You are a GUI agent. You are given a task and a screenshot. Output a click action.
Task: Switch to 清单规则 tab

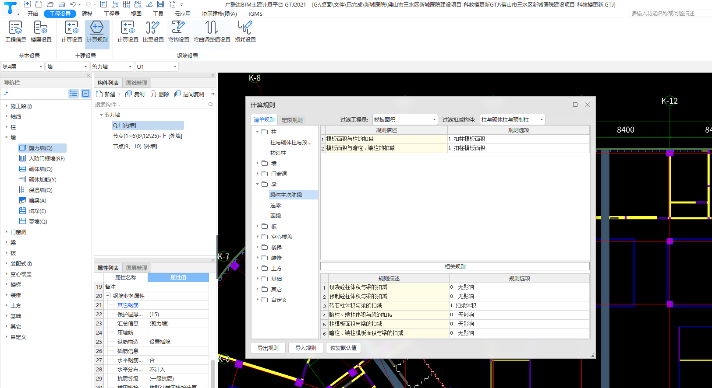[x=264, y=120]
